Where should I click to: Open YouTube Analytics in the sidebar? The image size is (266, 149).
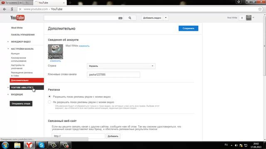pyautogui.click(x=27, y=87)
